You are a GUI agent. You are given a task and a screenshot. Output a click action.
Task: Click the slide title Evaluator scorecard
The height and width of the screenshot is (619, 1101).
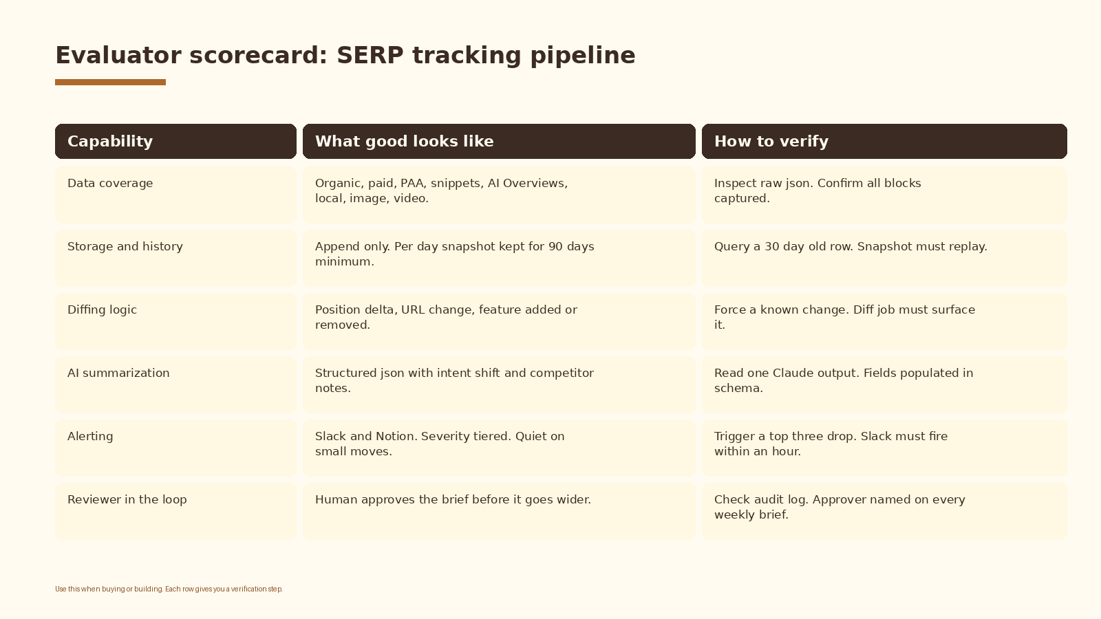[x=345, y=55]
